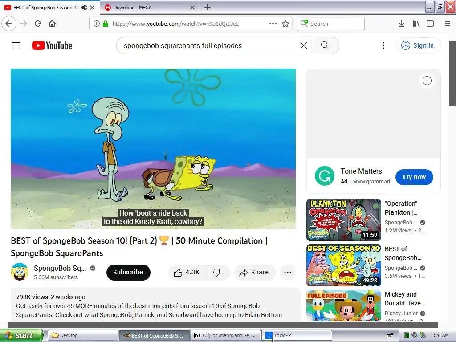Click the 5:26 AM system clock

point(440,335)
